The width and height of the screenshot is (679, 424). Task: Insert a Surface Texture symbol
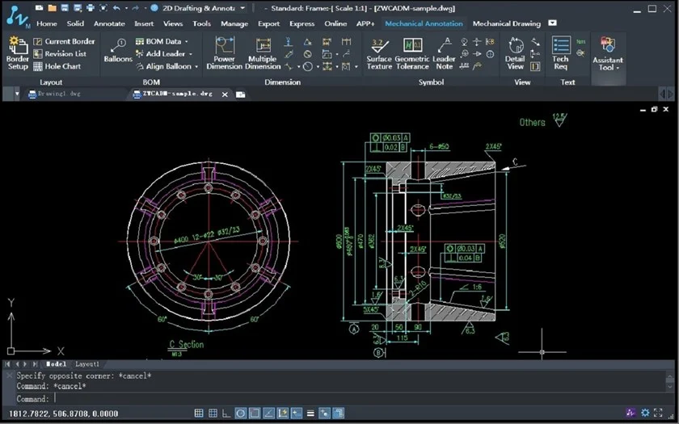click(379, 53)
